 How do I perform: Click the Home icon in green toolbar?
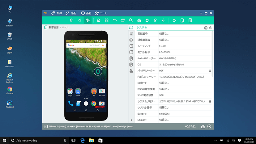tap(98, 20)
